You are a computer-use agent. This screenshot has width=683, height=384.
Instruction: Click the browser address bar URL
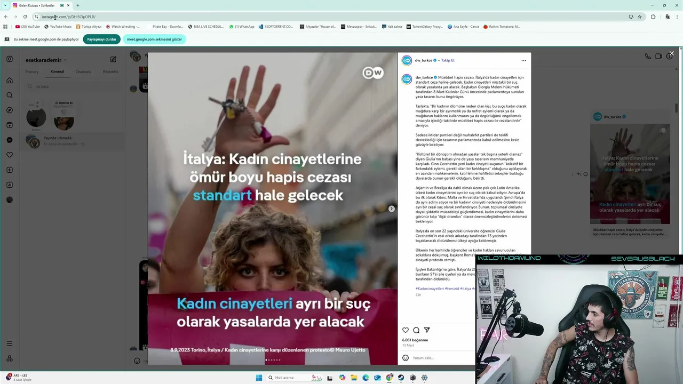click(69, 17)
